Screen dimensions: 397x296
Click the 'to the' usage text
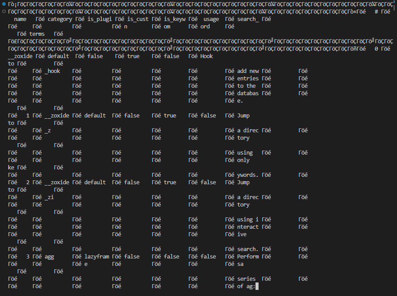pyautogui.click(x=246, y=86)
